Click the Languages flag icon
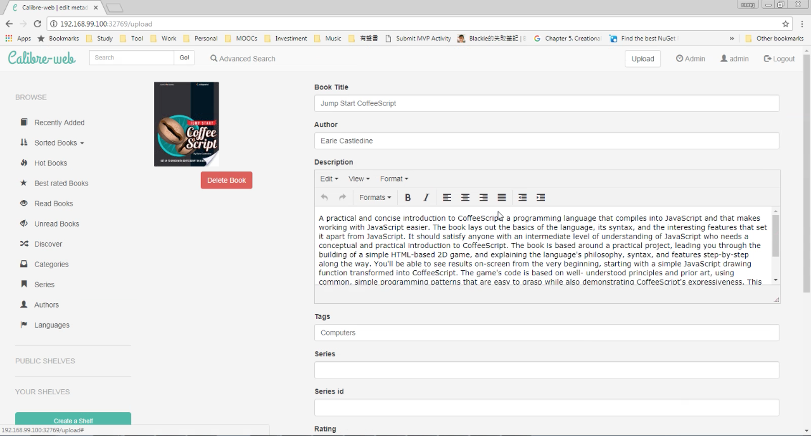Screen dimensions: 811x436 [x=24, y=325]
